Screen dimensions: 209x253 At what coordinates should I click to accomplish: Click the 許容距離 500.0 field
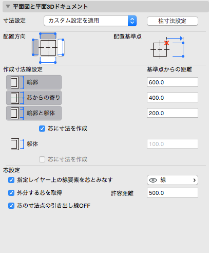coord(173,193)
